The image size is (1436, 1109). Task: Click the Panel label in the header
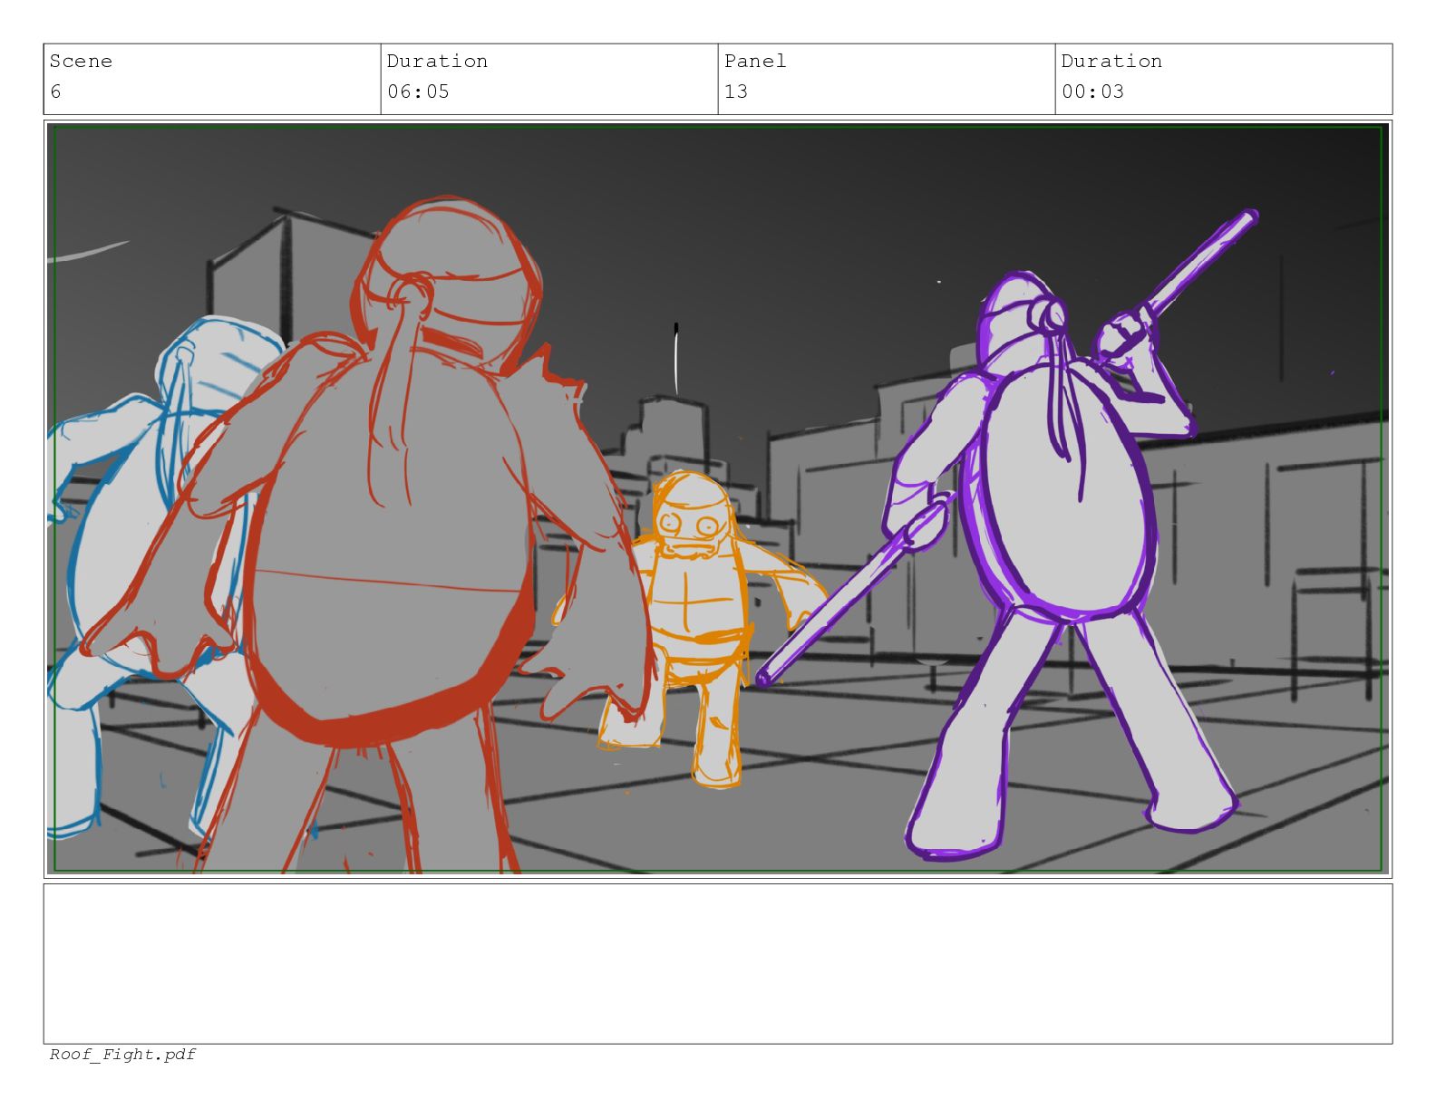click(x=755, y=62)
